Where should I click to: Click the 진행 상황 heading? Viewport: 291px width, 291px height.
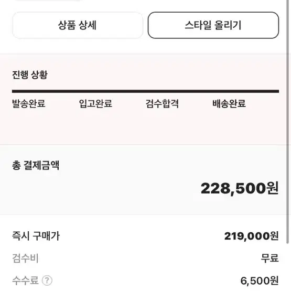coord(30,75)
